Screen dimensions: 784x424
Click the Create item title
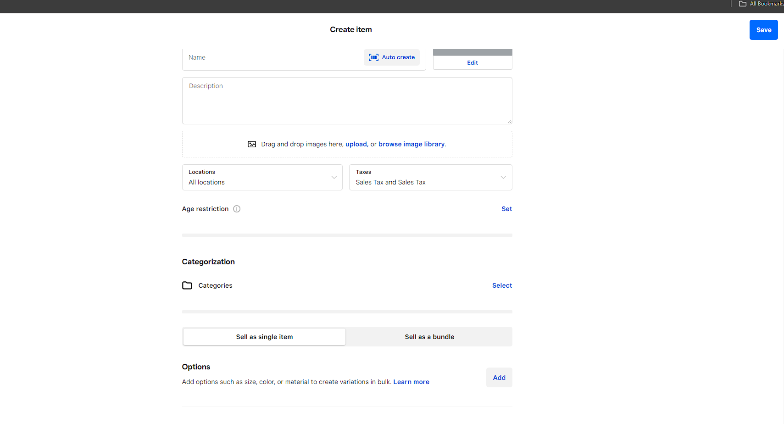pyautogui.click(x=351, y=29)
